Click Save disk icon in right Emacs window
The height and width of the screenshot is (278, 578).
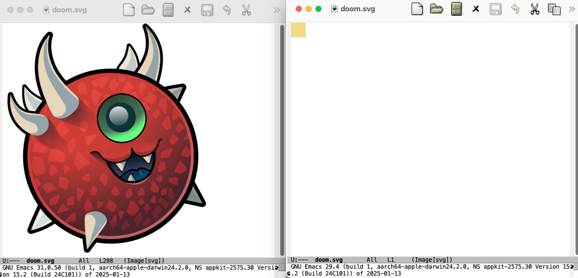coord(495,9)
